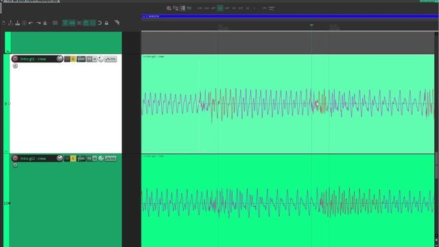The height and width of the screenshot is (247, 439).
Task: Click the pan knob on Intro gt2 track
Action: click(x=101, y=158)
